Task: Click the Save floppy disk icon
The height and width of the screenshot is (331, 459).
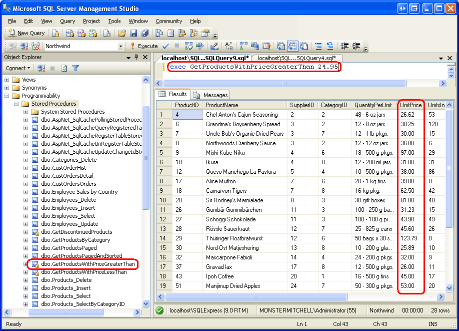Action: pyautogui.click(x=133, y=33)
